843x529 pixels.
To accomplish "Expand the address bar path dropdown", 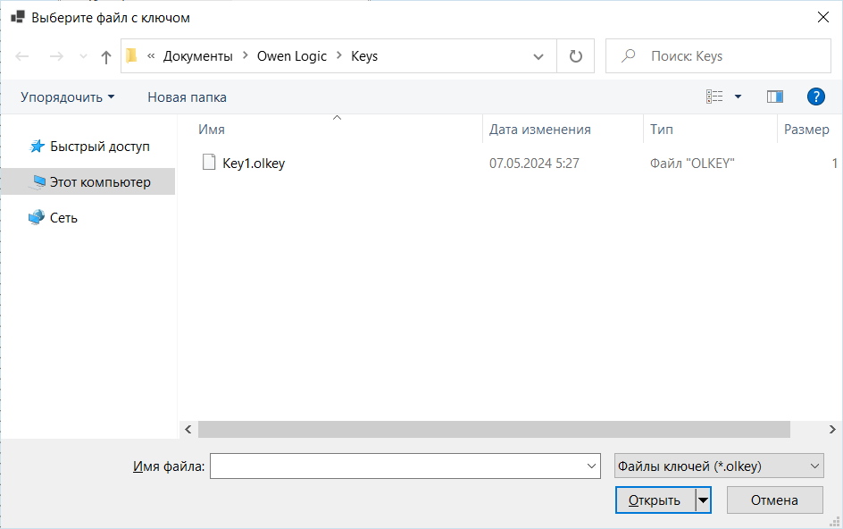I will [x=538, y=56].
